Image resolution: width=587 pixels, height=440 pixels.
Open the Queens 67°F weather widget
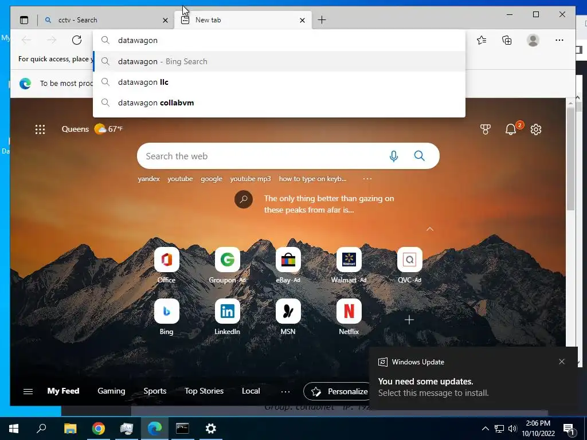[92, 129]
